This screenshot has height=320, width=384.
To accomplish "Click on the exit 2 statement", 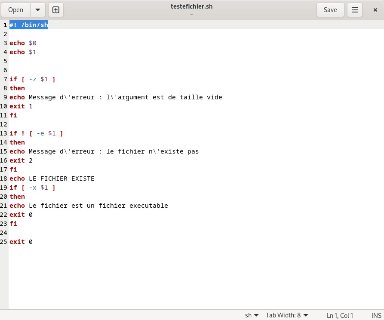I will [x=21, y=160].
